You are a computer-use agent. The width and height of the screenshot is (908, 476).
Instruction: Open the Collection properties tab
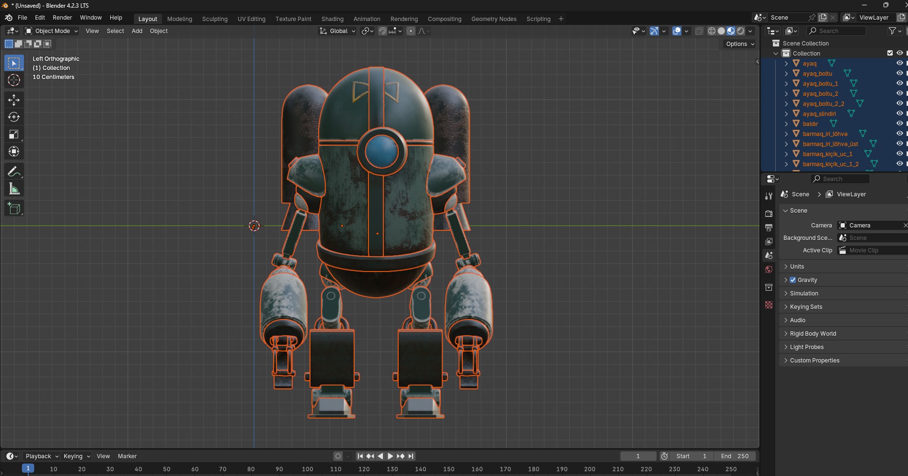[769, 287]
